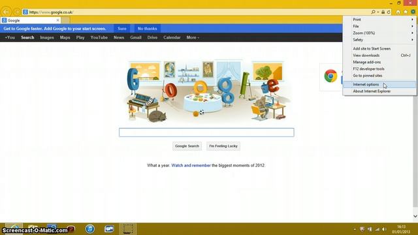418x235 pixels.
Task: Open Maps in the Google bar
Action: [x=65, y=38]
